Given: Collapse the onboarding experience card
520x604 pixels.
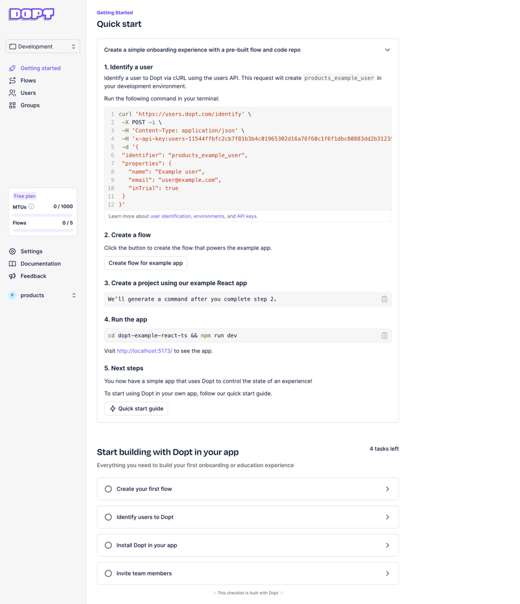Looking at the screenshot, I should pos(387,49).
